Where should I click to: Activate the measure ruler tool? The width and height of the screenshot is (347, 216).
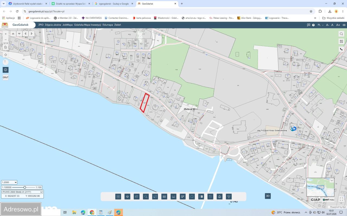coord(173,197)
